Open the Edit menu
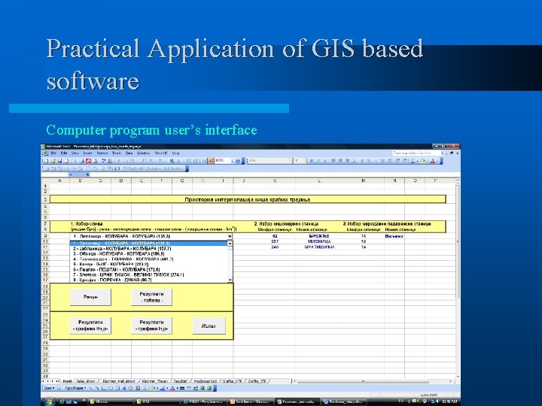The height and width of the screenshot is (406, 542). pyautogui.click(x=64, y=153)
